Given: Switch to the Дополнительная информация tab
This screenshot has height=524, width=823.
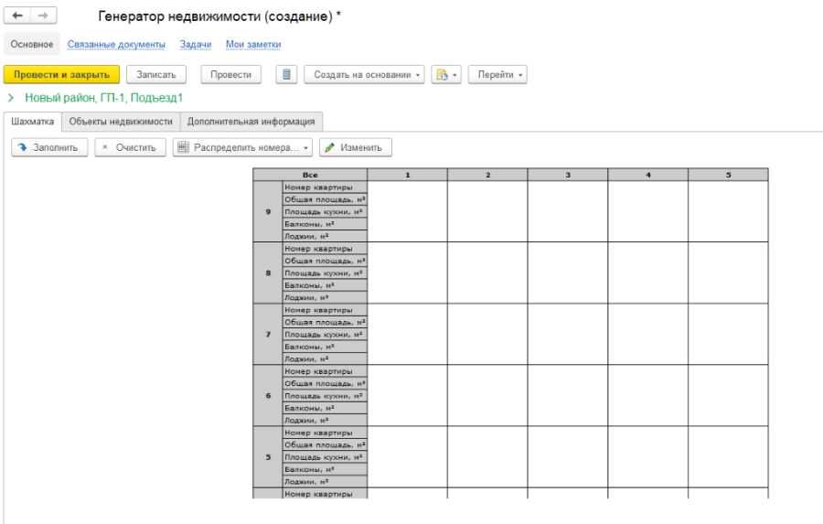Looking at the screenshot, I should (251, 121).
